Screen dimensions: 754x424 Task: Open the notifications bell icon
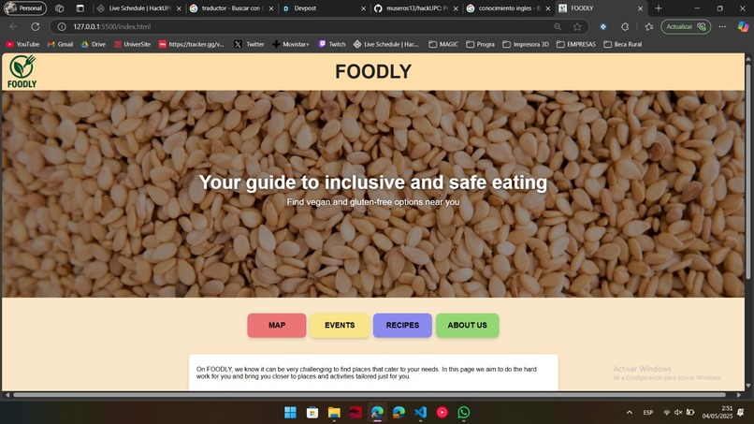[741, 413]
